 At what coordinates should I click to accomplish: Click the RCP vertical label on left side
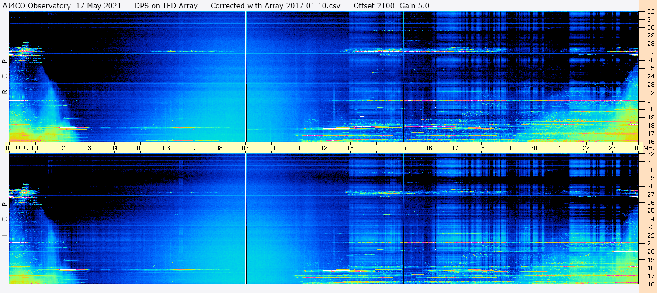point(5,76)
